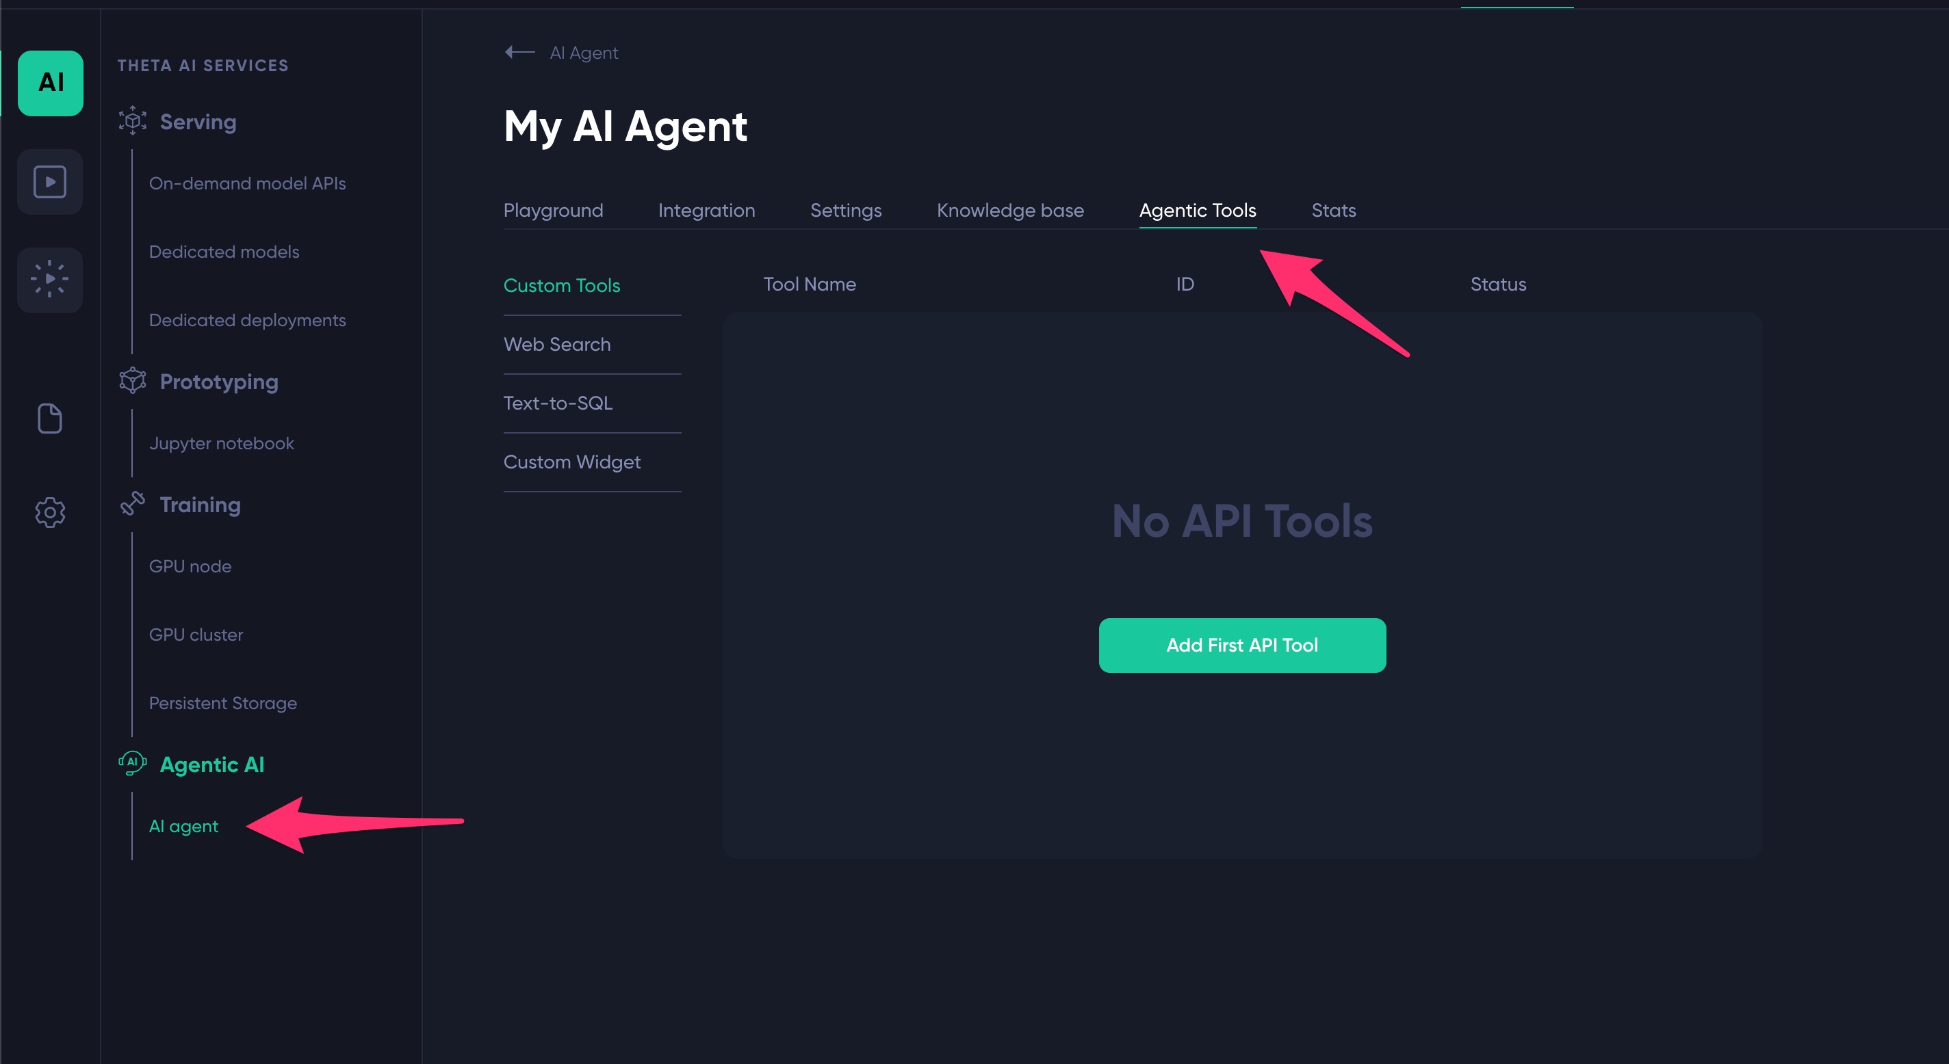This screenshot has height=1064, width=1949.
Task: Open the document icon in left rail
Action: (x=50, y=418)
